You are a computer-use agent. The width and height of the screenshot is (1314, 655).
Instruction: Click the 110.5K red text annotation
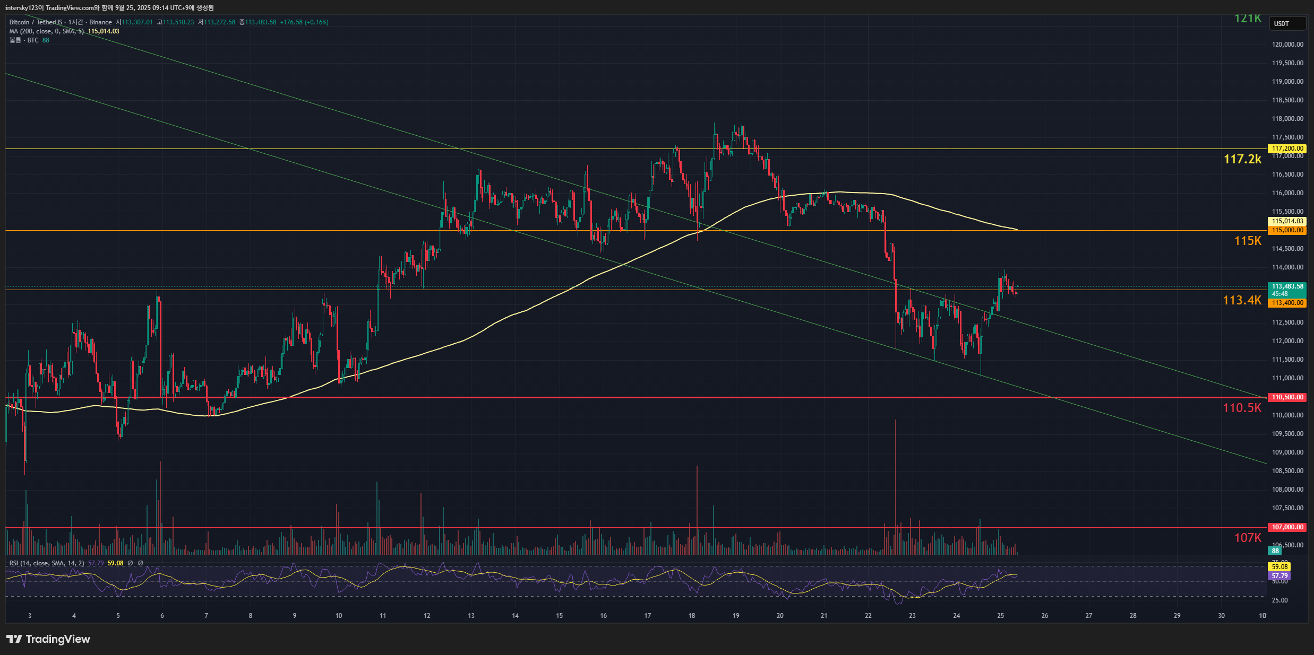1242,408
